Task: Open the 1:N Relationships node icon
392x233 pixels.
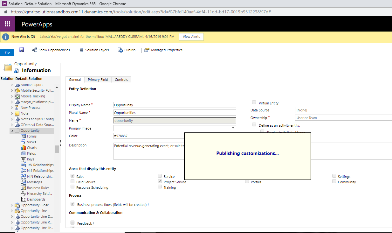Action: click(24, 165)
